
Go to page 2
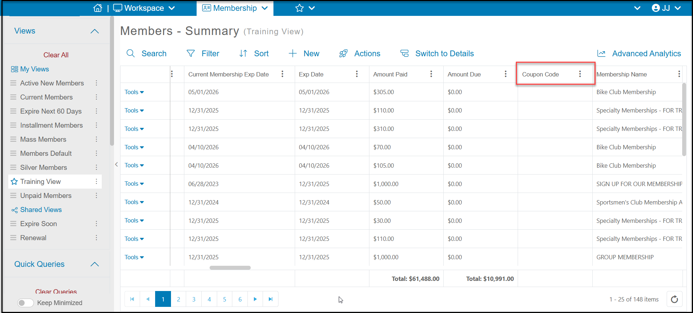pyautogui.click(x=179, y=299)
